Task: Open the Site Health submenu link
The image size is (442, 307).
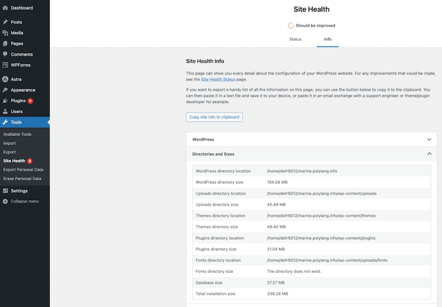Action: [14, 161]
